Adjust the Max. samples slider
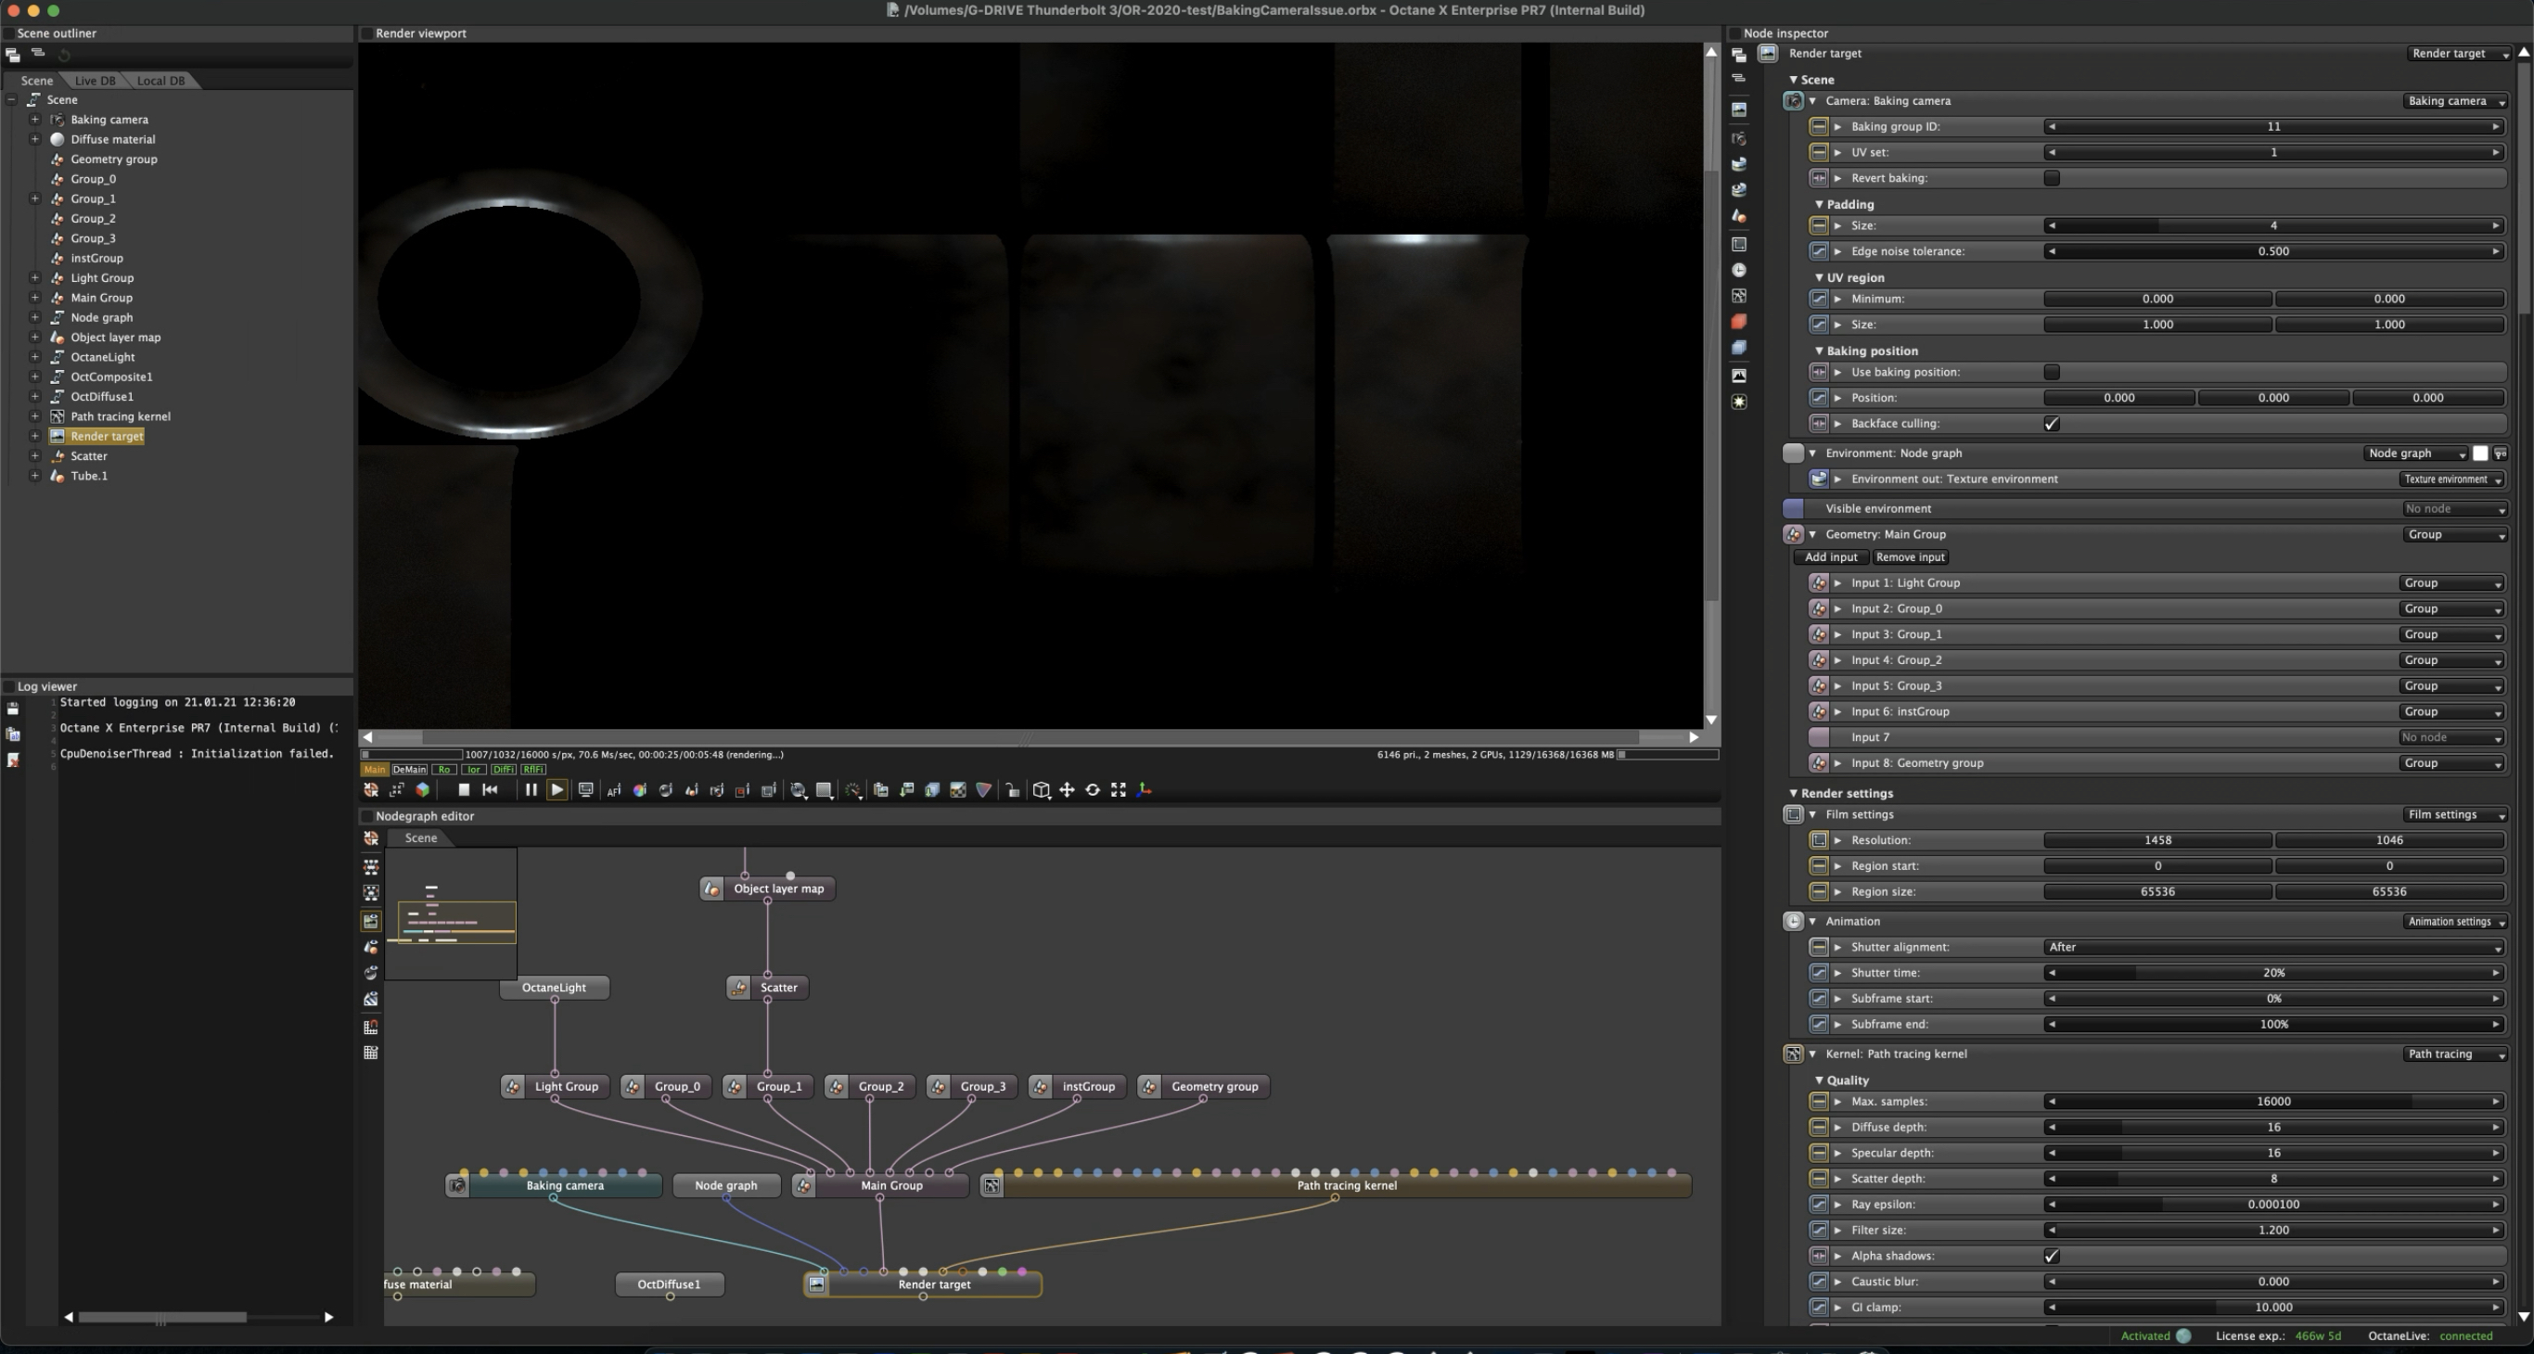This screenshot has height=1354, width=2534. 2272,1102
